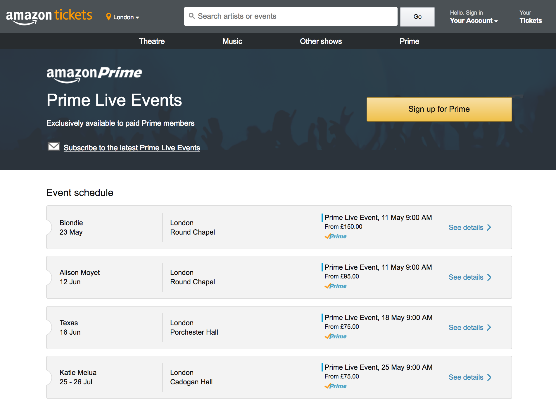This screenshot has height=406, width=556.
Task: Click the chevron arrow in Texas row
Action: [x=489, y=328]
